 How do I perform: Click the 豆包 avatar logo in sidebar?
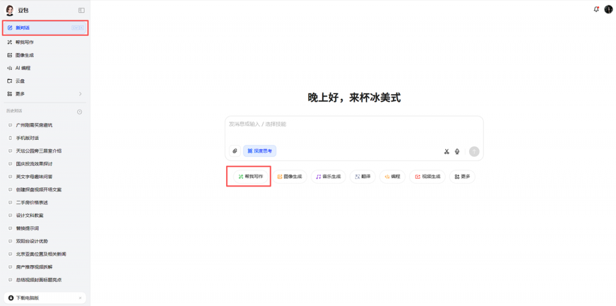(9, 10)
